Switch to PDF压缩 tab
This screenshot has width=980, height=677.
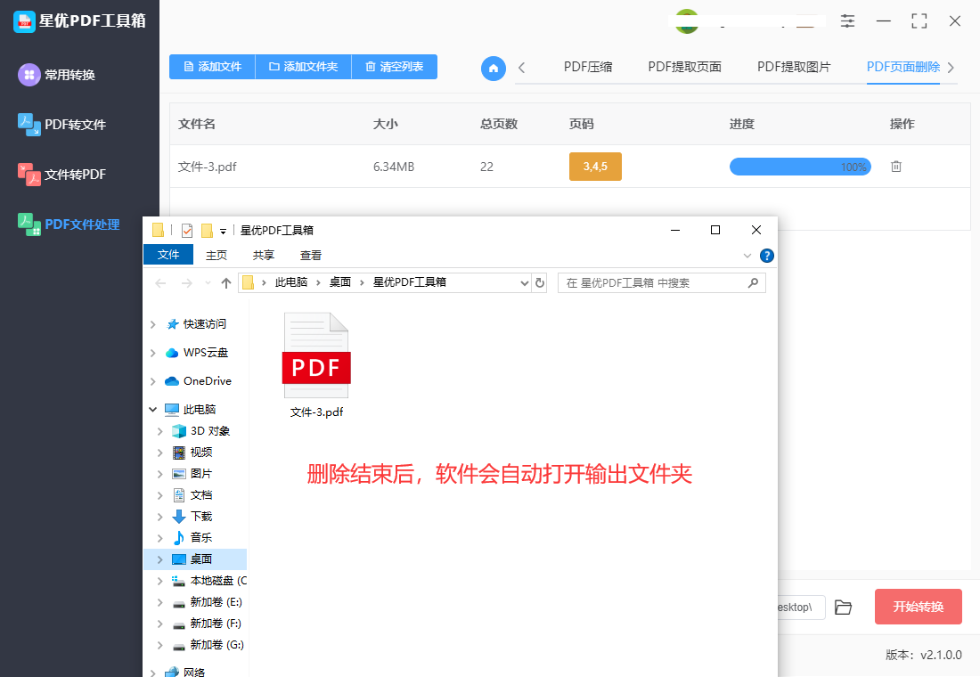588,67
